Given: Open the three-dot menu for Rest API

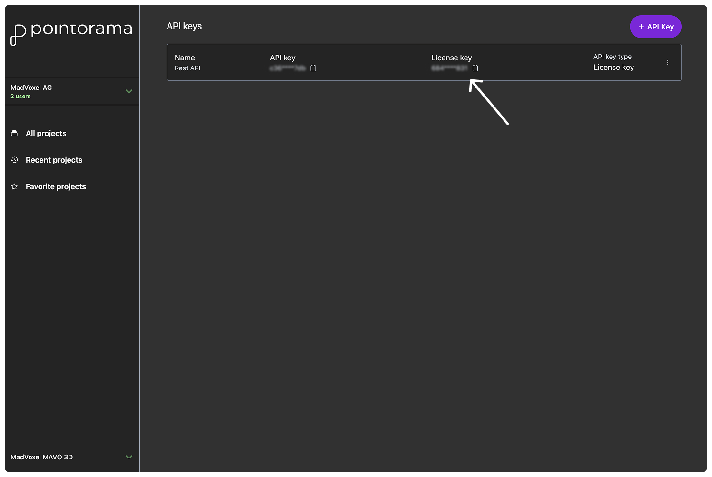Looking at the screenshot, I should [668, 62].
